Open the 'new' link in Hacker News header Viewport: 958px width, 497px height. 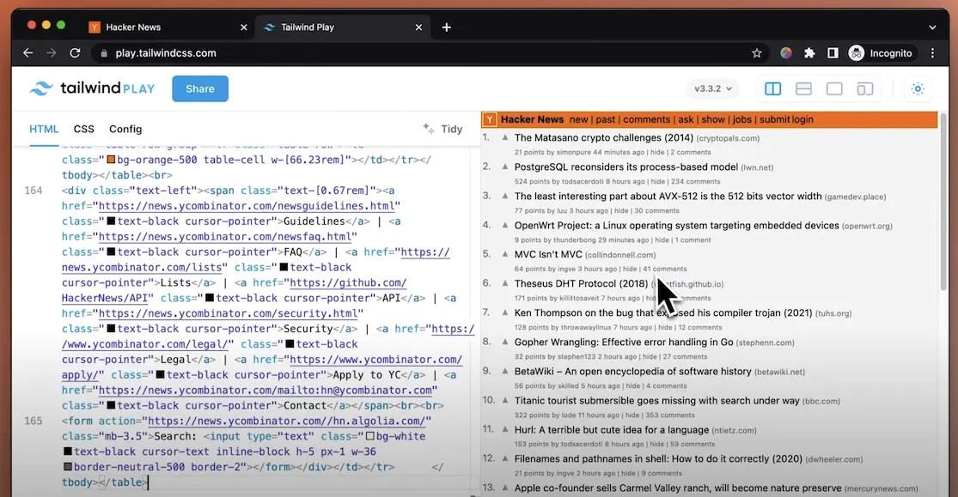(578, 119)
